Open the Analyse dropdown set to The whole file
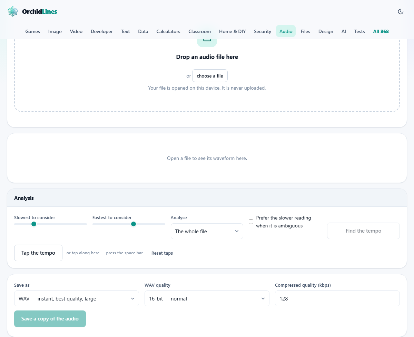 tap(207, 231)
